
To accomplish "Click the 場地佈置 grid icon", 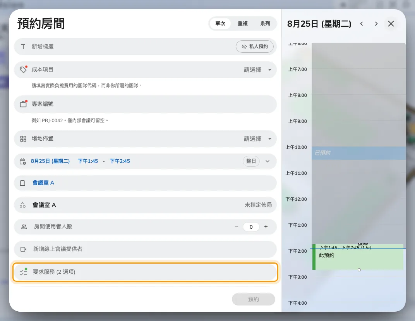I will 23,139.
